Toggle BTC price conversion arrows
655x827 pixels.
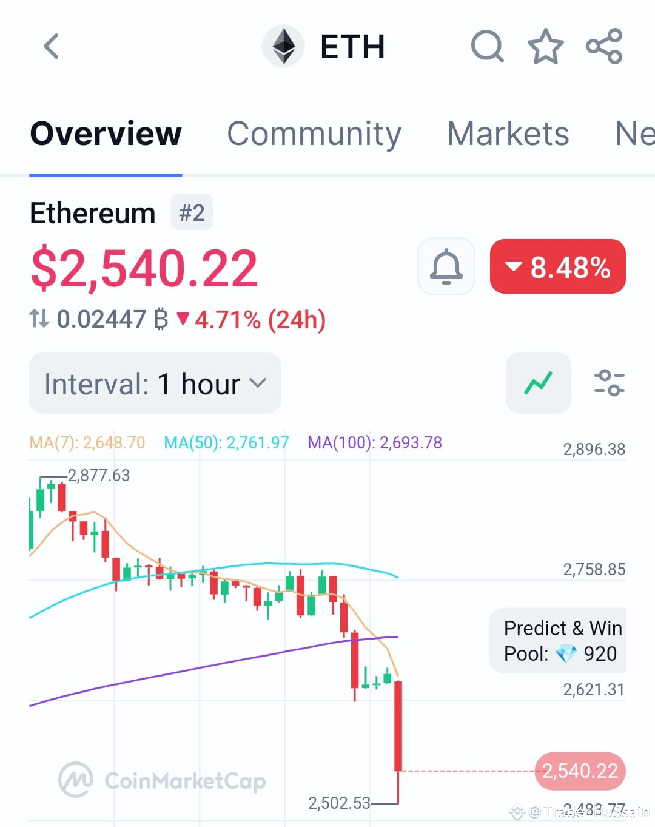tap(40, 319)
